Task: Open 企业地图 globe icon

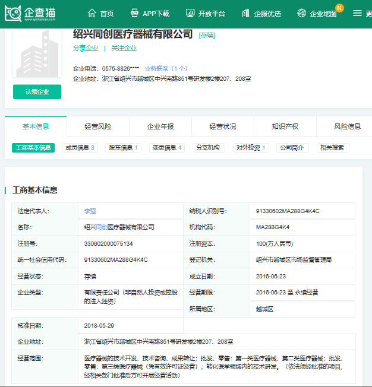Action: coord(302,13)
